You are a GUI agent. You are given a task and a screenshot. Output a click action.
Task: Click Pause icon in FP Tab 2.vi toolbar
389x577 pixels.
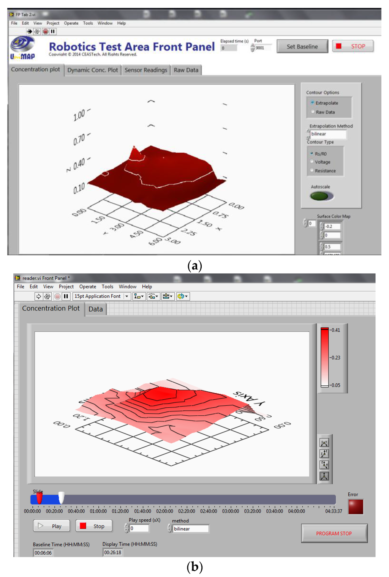[53, 32]
